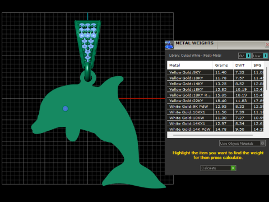Select the Yellow Gold:9KY row
The height and width of the screenshot is (202, 269).
pyautogui.click(x=215, y=72)
